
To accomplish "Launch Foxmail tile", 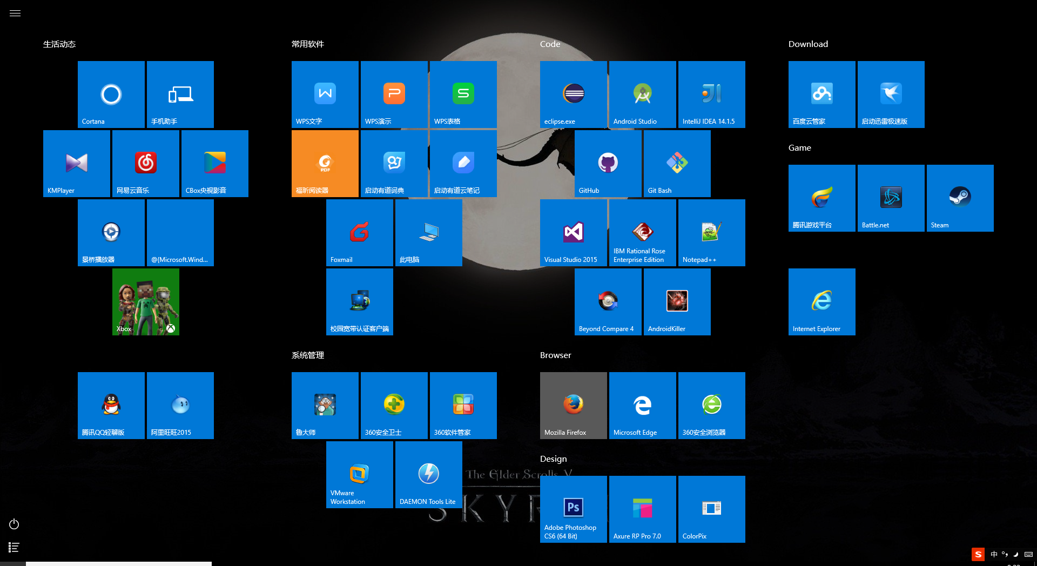I will point(360,233).
